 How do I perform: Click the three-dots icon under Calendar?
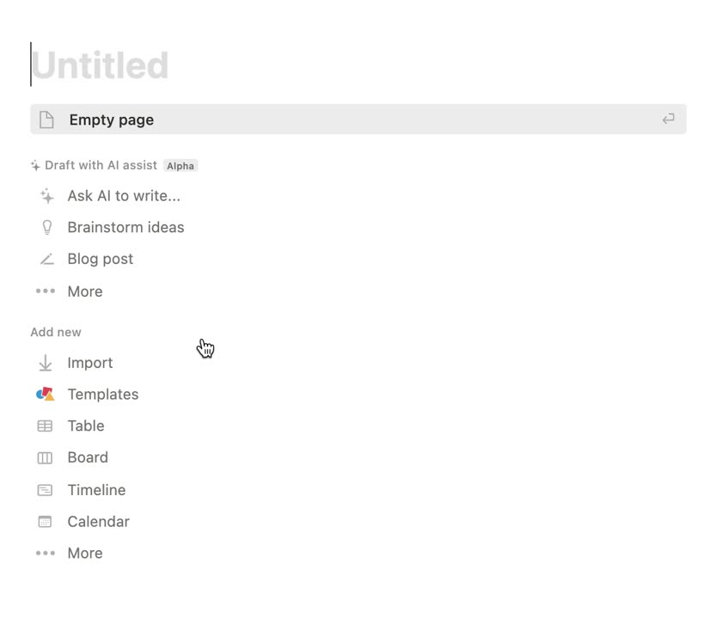(46, 554)
